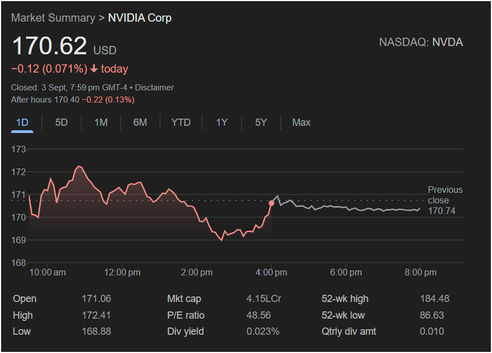Click the NASDAQ: NVDA ticker label
Viewport: 492px width, 353px height.
(x=421, y=42)
